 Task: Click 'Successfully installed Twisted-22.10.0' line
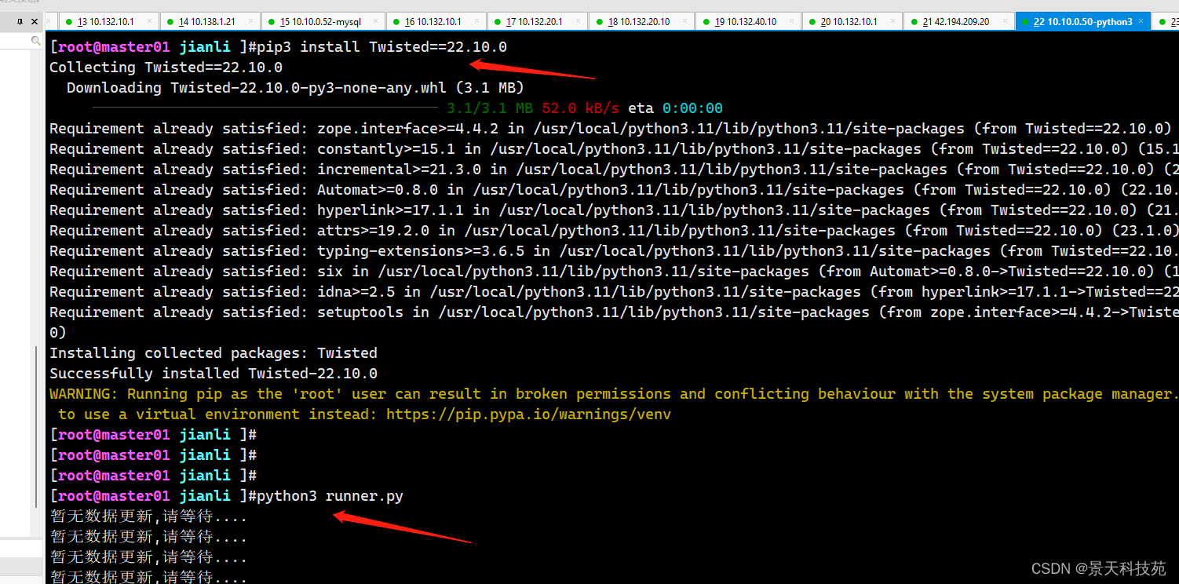pos(214,374)
